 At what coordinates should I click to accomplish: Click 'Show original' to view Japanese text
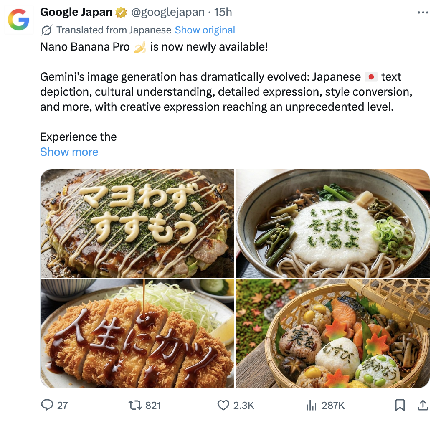(x=205, y=30)
